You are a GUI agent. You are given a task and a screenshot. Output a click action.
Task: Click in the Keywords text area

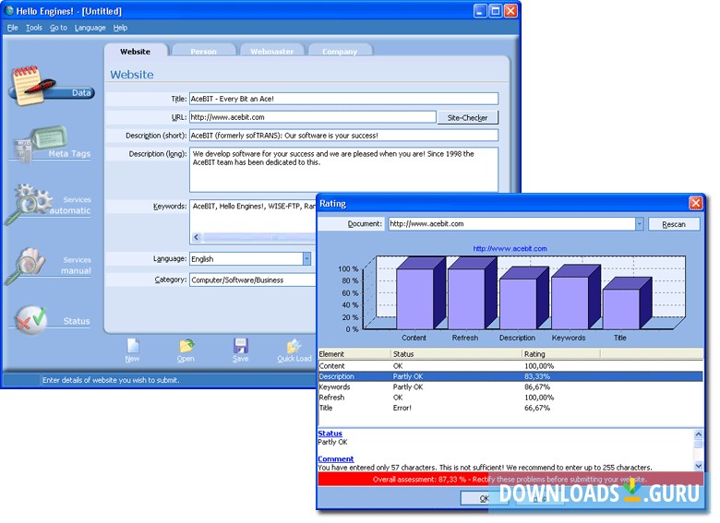point(253,216)
